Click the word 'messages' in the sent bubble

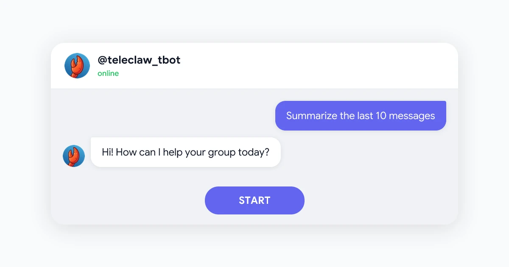tap(412, 116)
